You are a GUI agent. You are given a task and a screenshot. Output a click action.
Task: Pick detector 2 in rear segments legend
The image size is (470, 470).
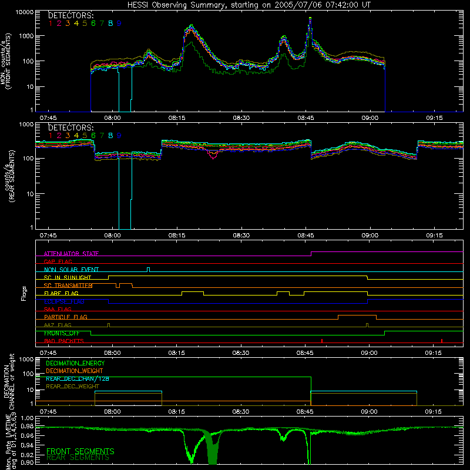[59, 136]
